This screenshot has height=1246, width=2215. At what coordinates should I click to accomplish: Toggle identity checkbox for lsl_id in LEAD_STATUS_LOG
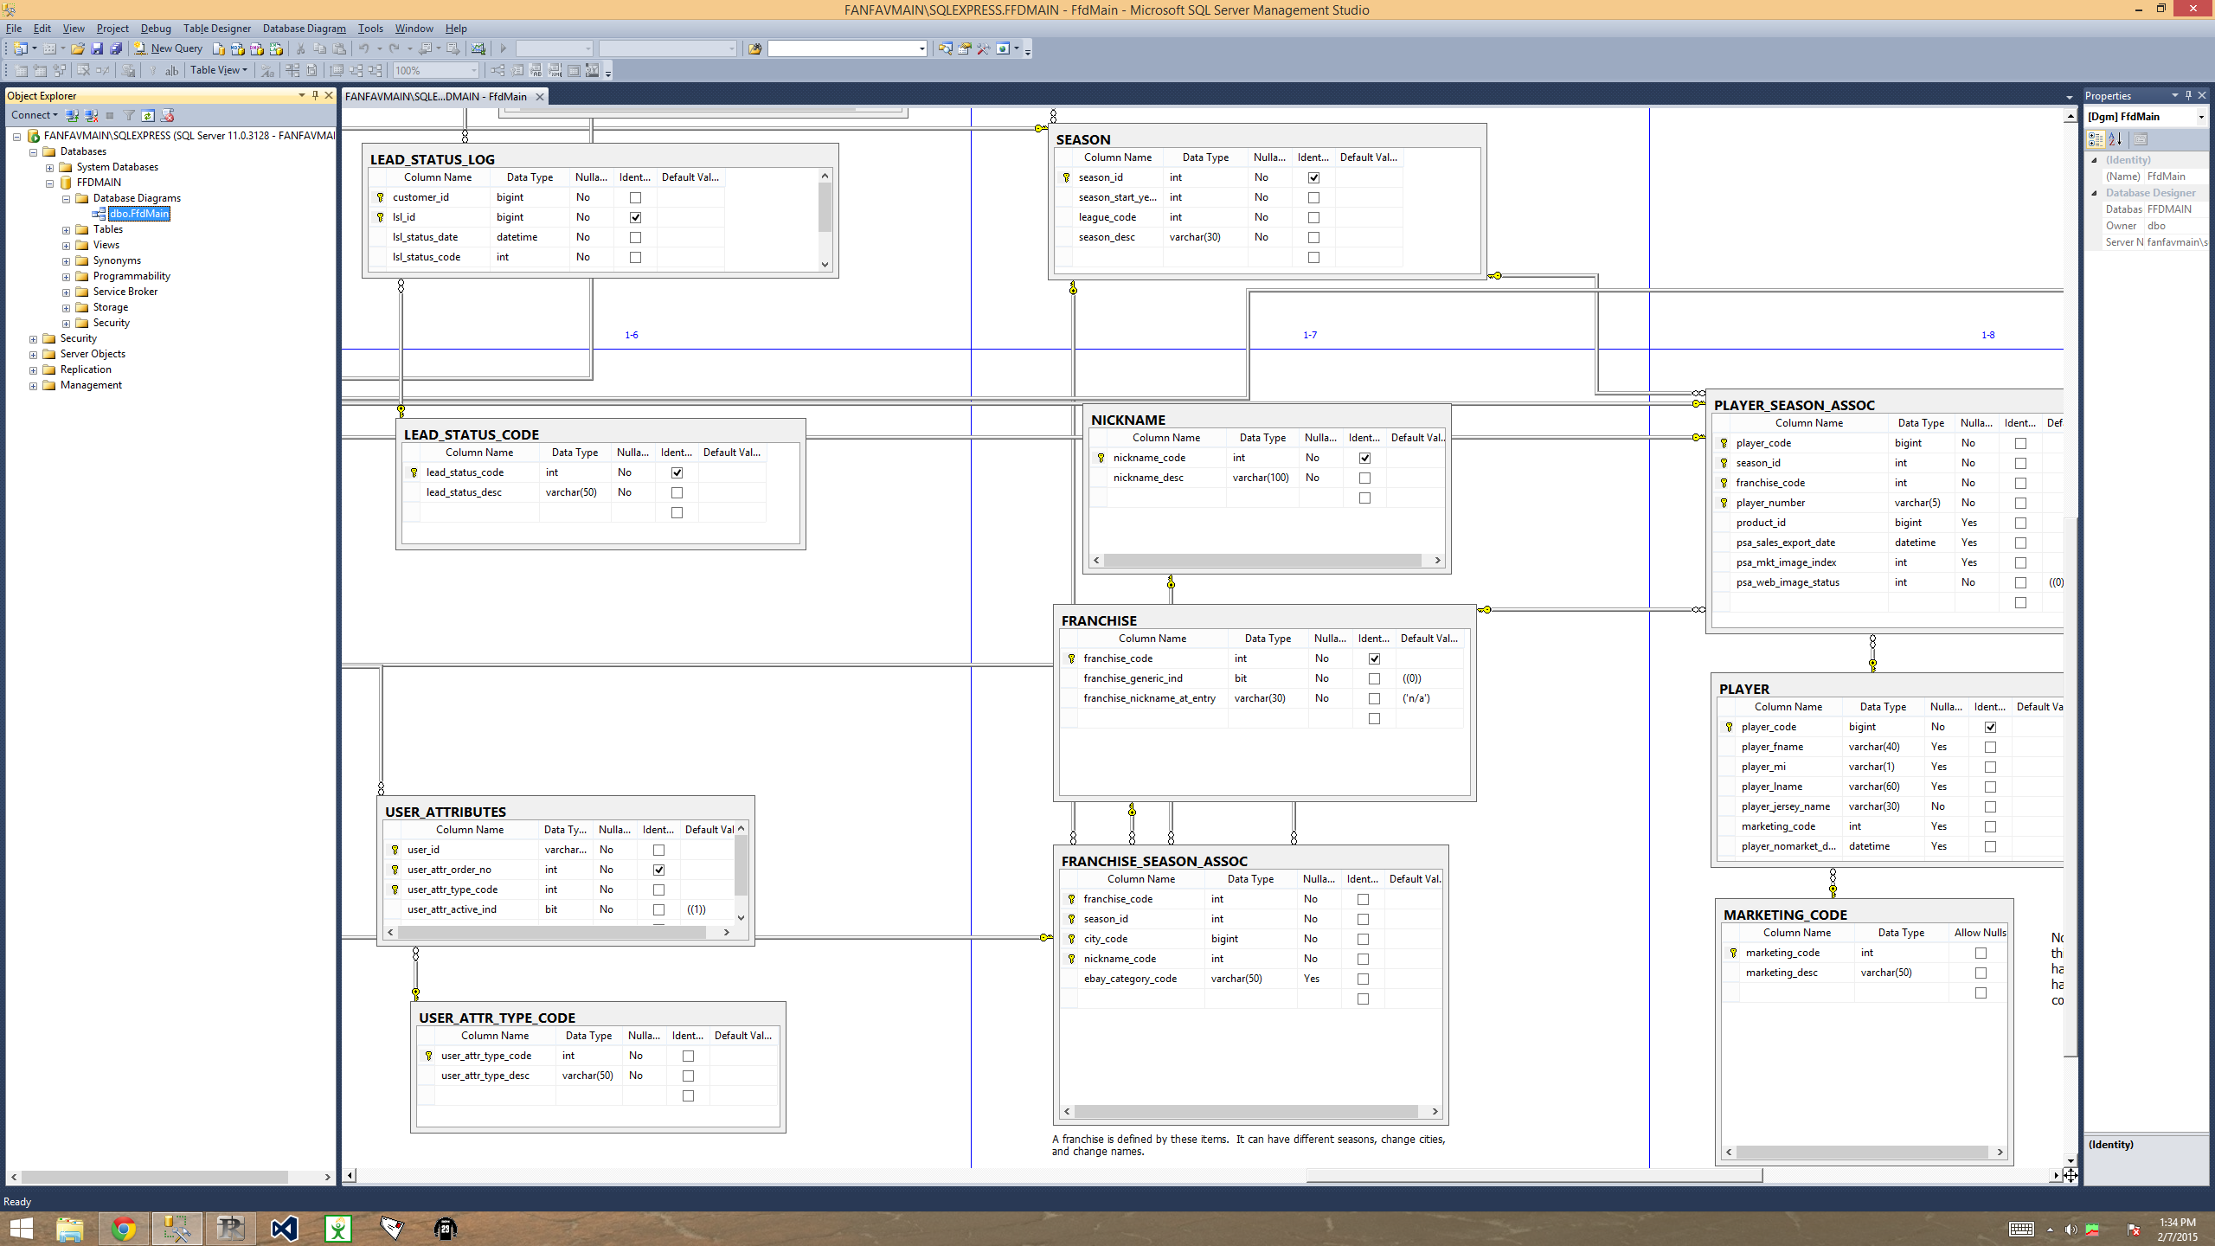pos(635,217)
